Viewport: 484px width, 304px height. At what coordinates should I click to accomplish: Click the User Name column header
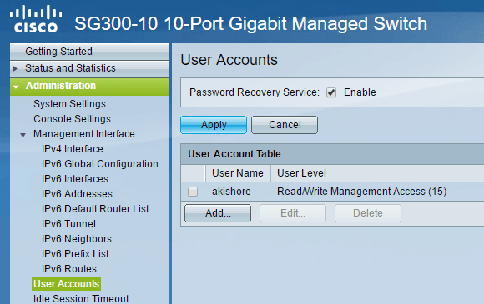point(238,173)
